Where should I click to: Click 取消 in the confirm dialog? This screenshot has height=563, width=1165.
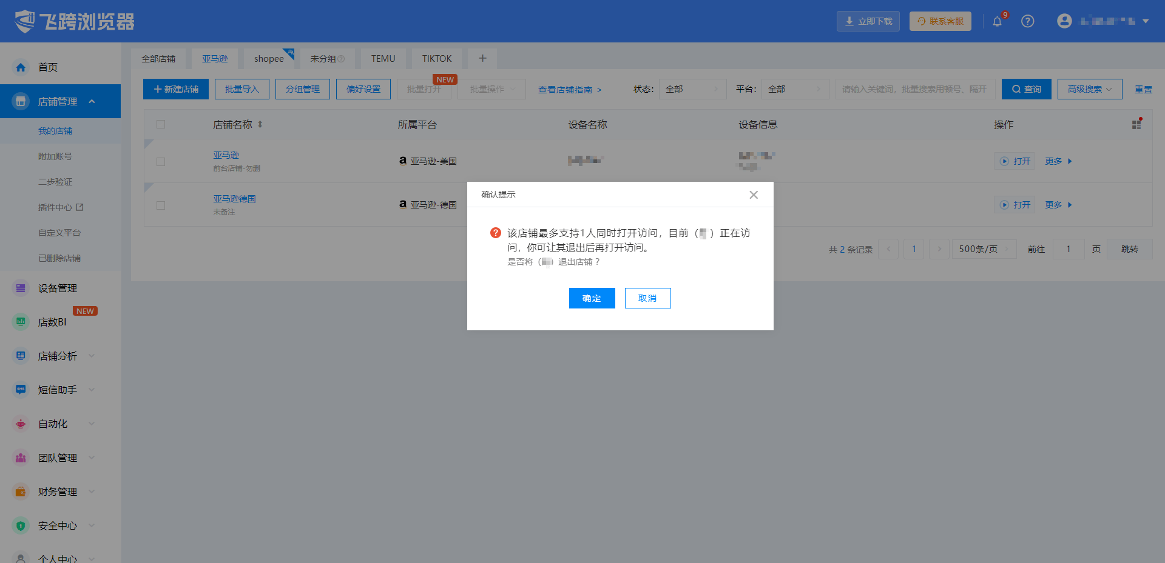tap(647, 298)
